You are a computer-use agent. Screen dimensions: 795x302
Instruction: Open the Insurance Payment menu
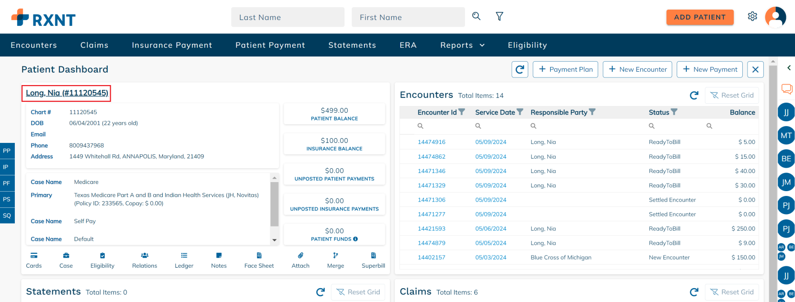pos(172,45)
